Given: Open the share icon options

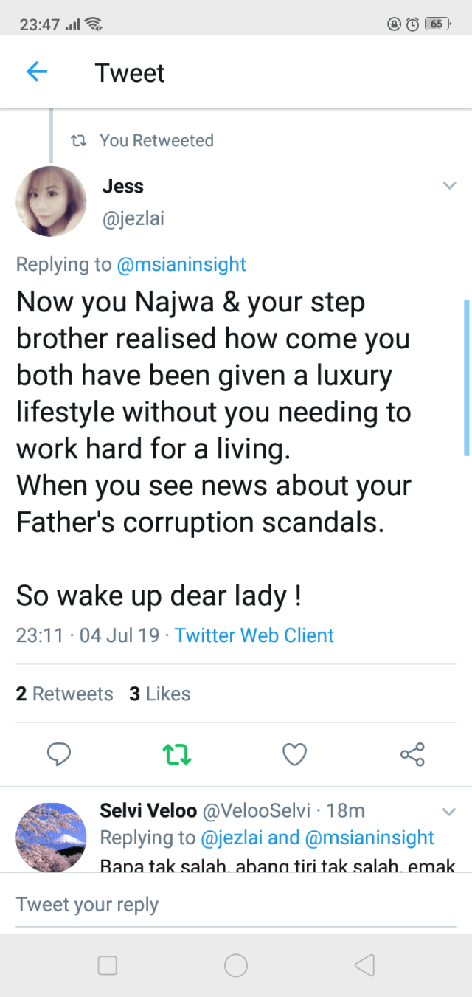Looking at the screenshot, I should [x=412, y=754].
